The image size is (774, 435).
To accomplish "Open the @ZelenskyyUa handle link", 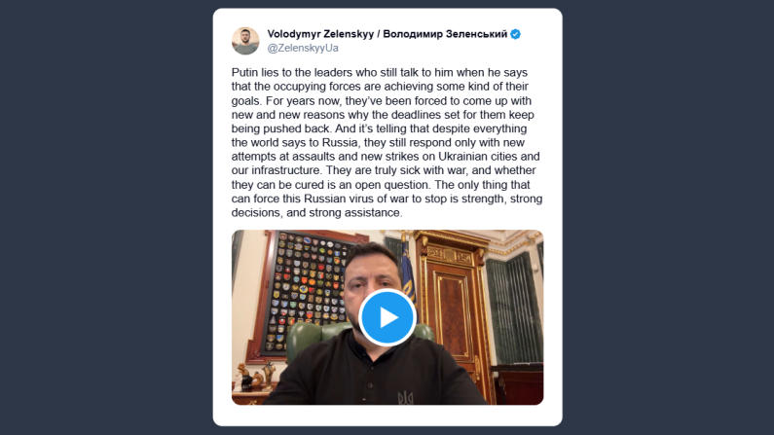I will [303, 48].
